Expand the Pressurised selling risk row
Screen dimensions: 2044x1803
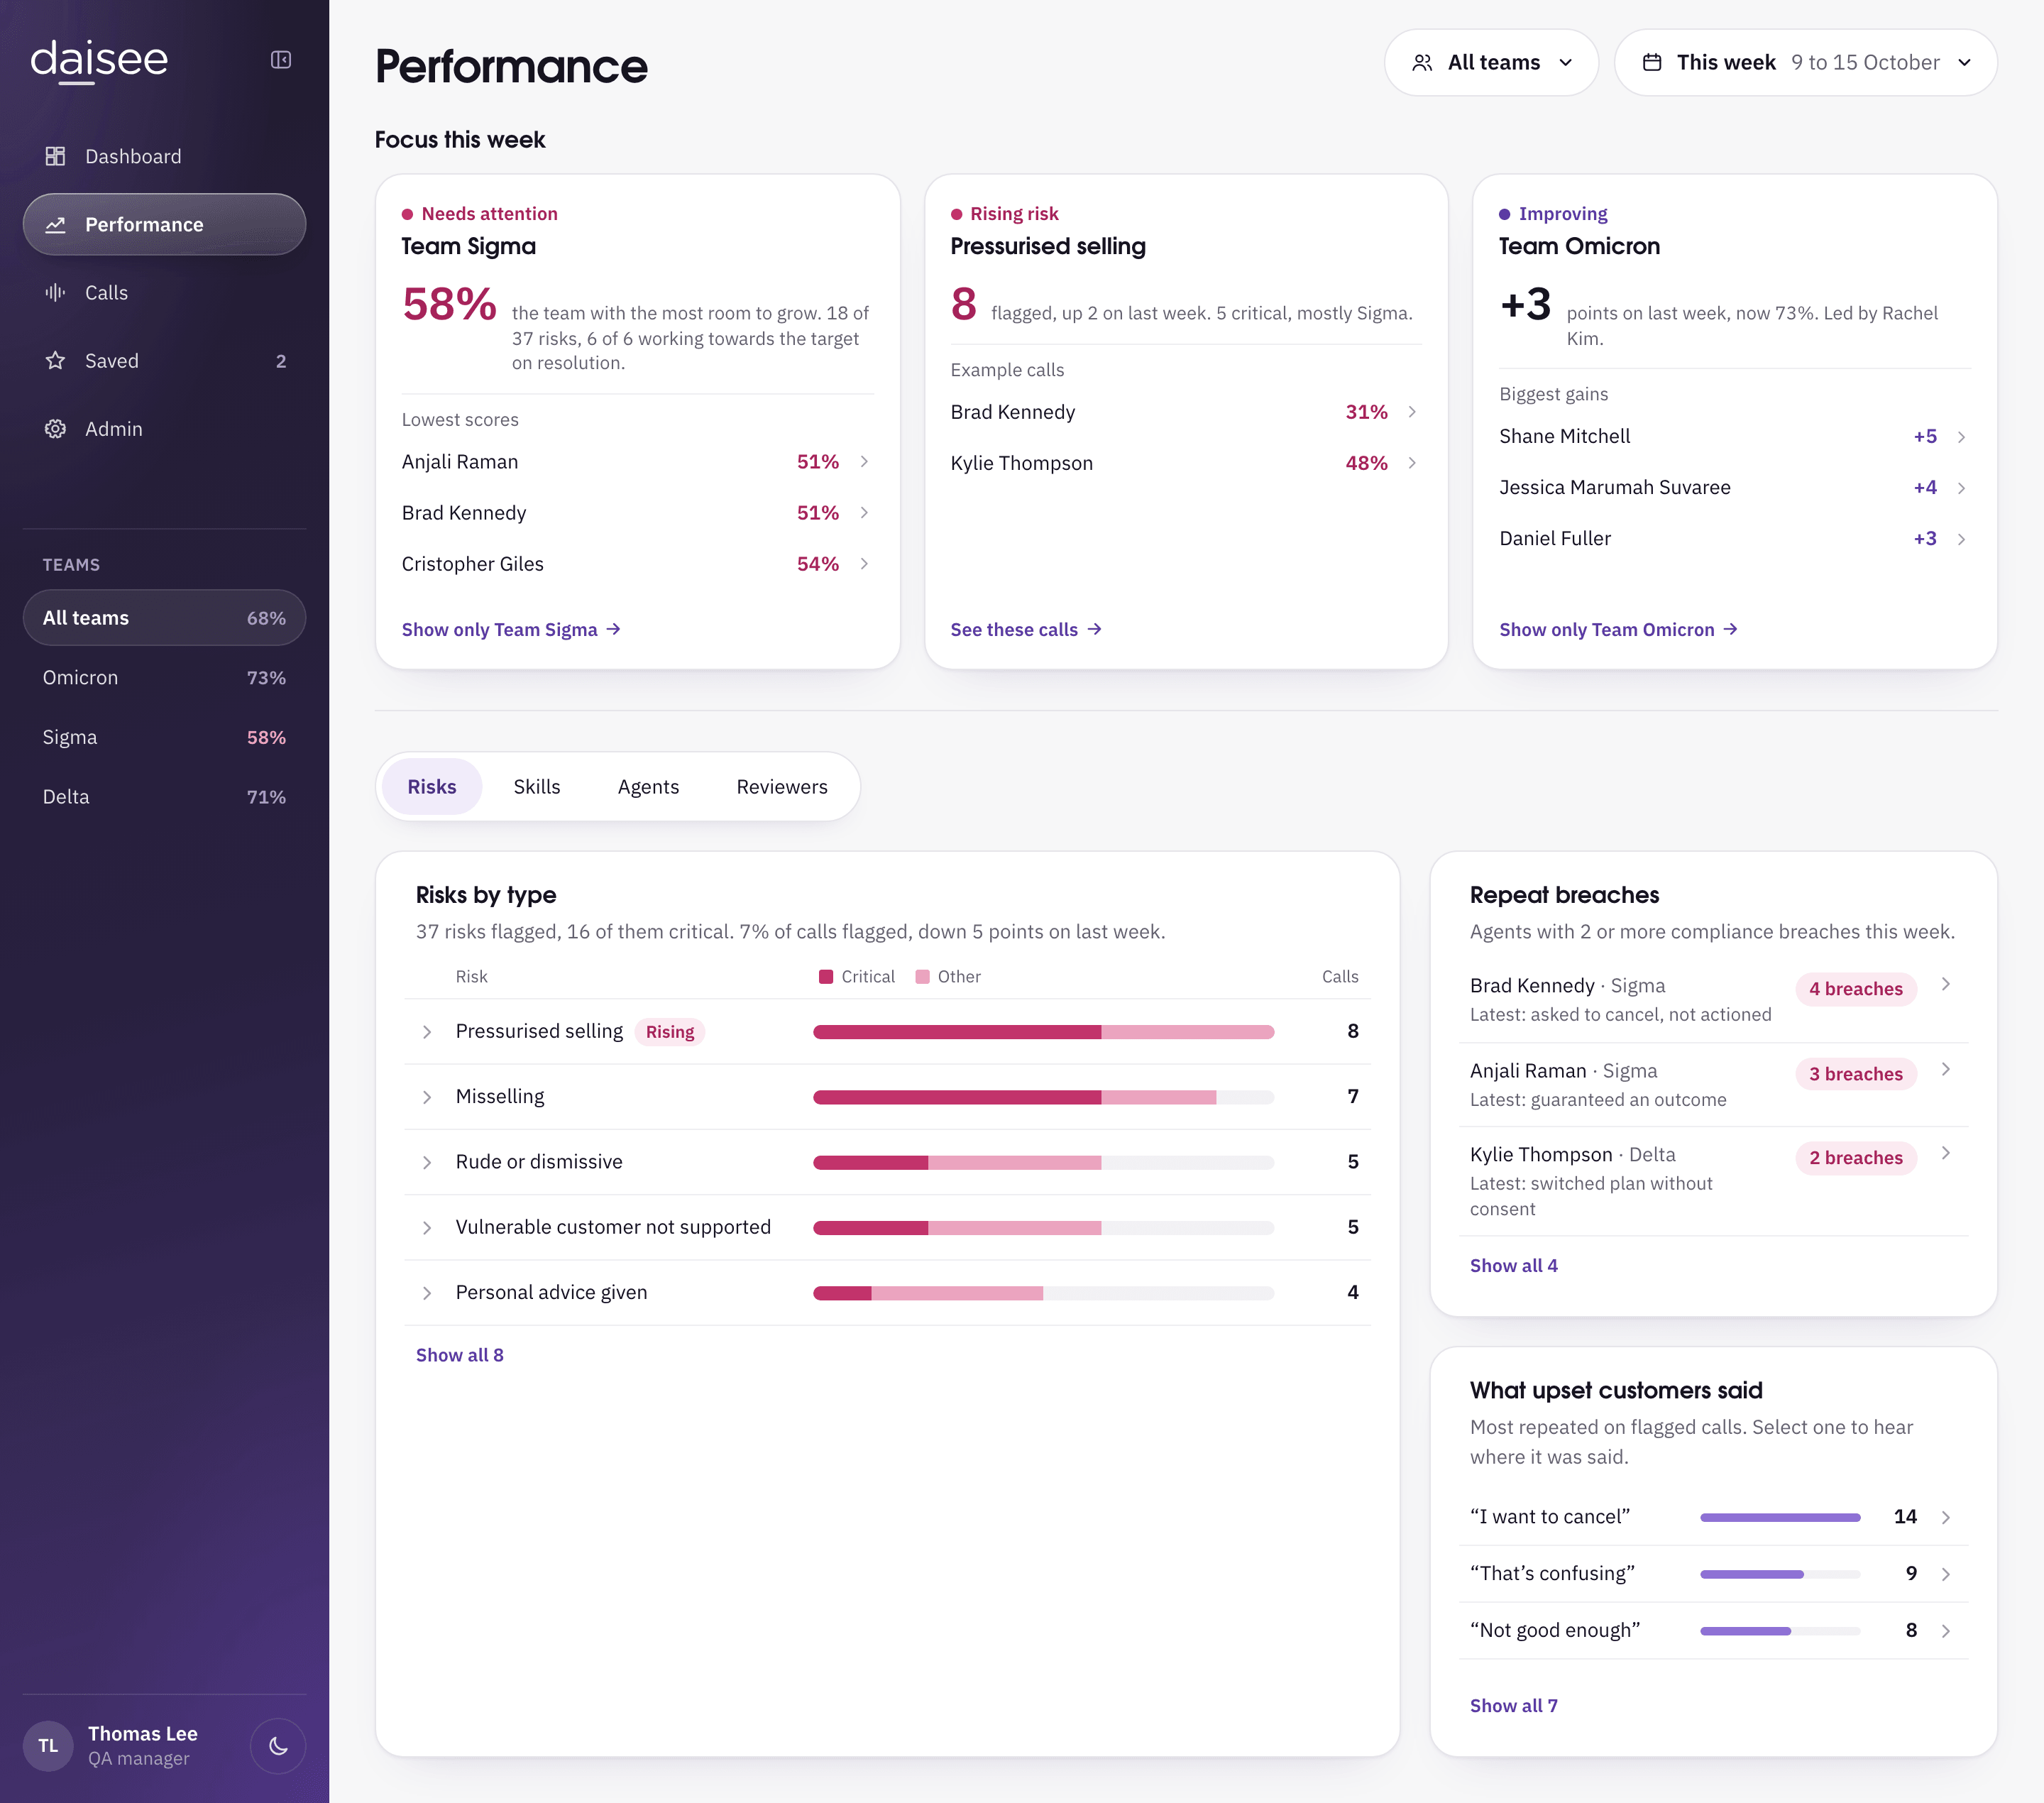427,1031
